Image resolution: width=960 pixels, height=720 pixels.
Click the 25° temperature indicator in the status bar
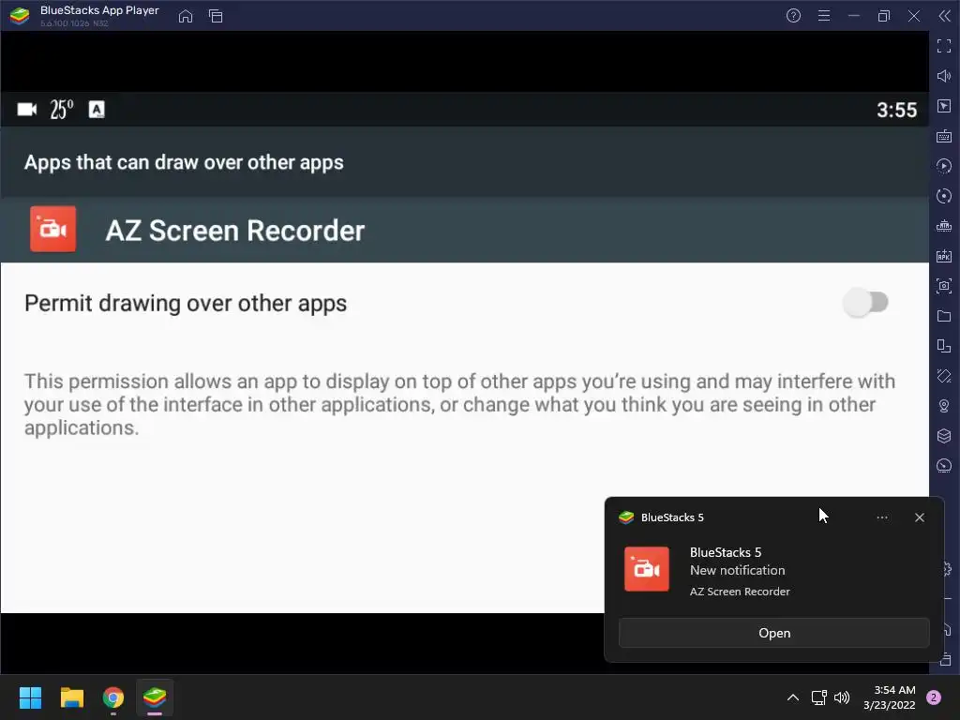pos(62,110)
